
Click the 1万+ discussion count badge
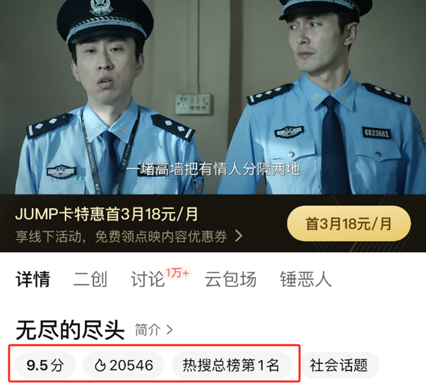pos(178,273)
